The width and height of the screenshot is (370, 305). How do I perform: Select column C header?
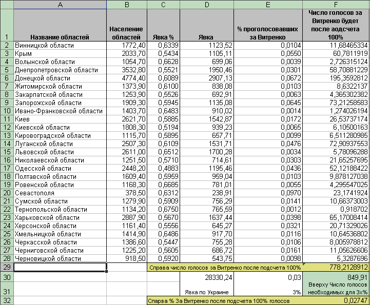click(163, 5)
